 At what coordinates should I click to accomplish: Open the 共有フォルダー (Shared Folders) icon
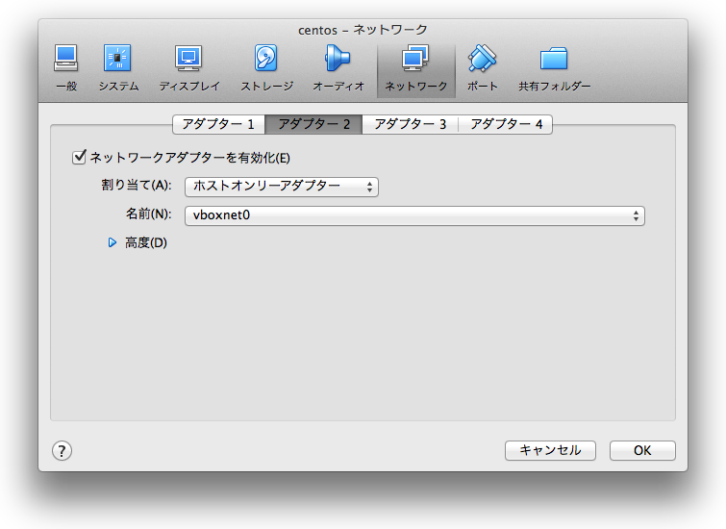[x=554, y=68]
